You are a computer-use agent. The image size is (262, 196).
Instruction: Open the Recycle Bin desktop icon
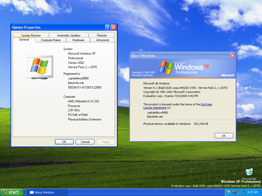point(249,172)
